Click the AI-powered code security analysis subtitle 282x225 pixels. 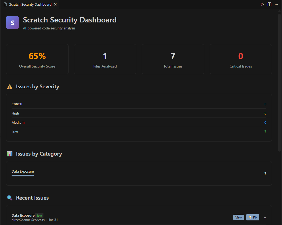click(49, 28)
